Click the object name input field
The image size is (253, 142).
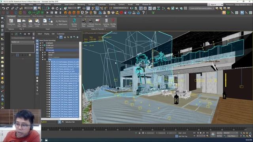pyautogui.click(x=21, y=38)
